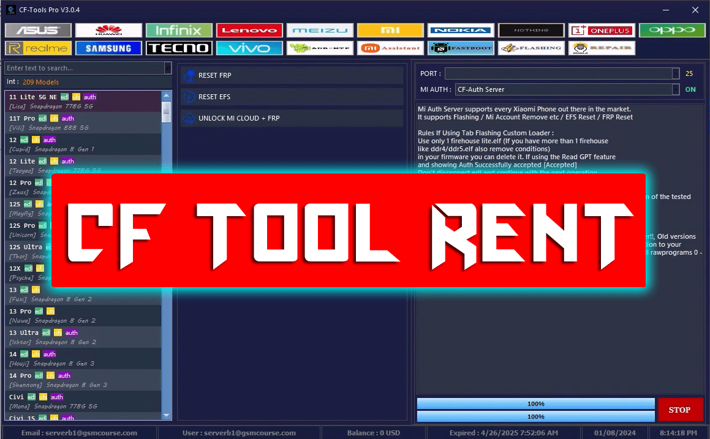Click the upper 100% progress bar
Viewport: 710px width, 439px height.
[x=535, y=403]
